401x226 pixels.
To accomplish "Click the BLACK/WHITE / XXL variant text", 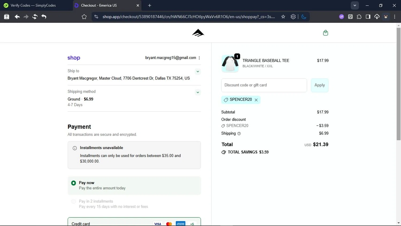I will tap(258, 66).
